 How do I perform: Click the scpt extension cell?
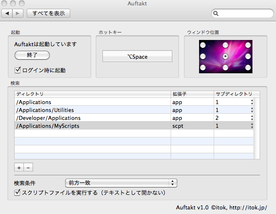click(192, 126)
